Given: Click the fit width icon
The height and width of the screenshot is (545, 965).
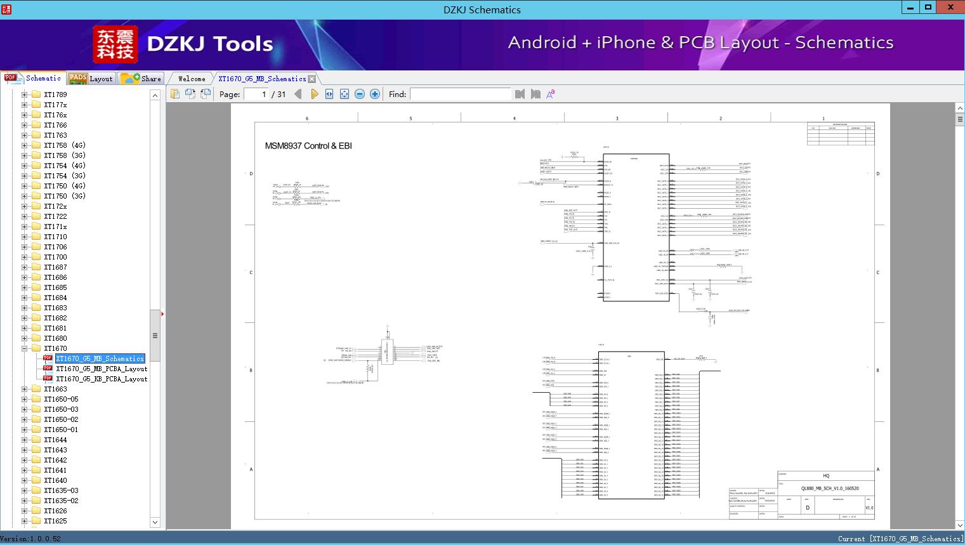Looking at the screenshot, I should point(329,94).
